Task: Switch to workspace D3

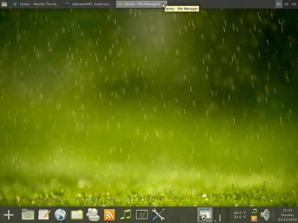Action: [x=294, y=4]
